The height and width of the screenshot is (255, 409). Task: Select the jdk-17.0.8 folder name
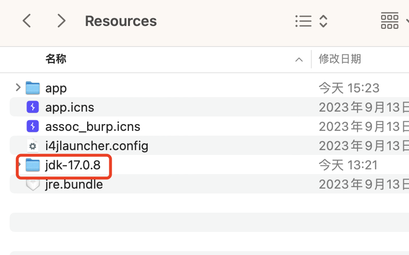[73, 165]
